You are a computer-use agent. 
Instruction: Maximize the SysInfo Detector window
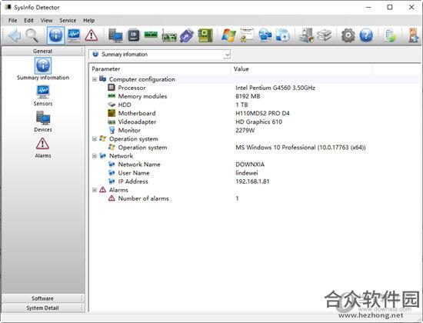pyautogui.click(x=390, y=7)
